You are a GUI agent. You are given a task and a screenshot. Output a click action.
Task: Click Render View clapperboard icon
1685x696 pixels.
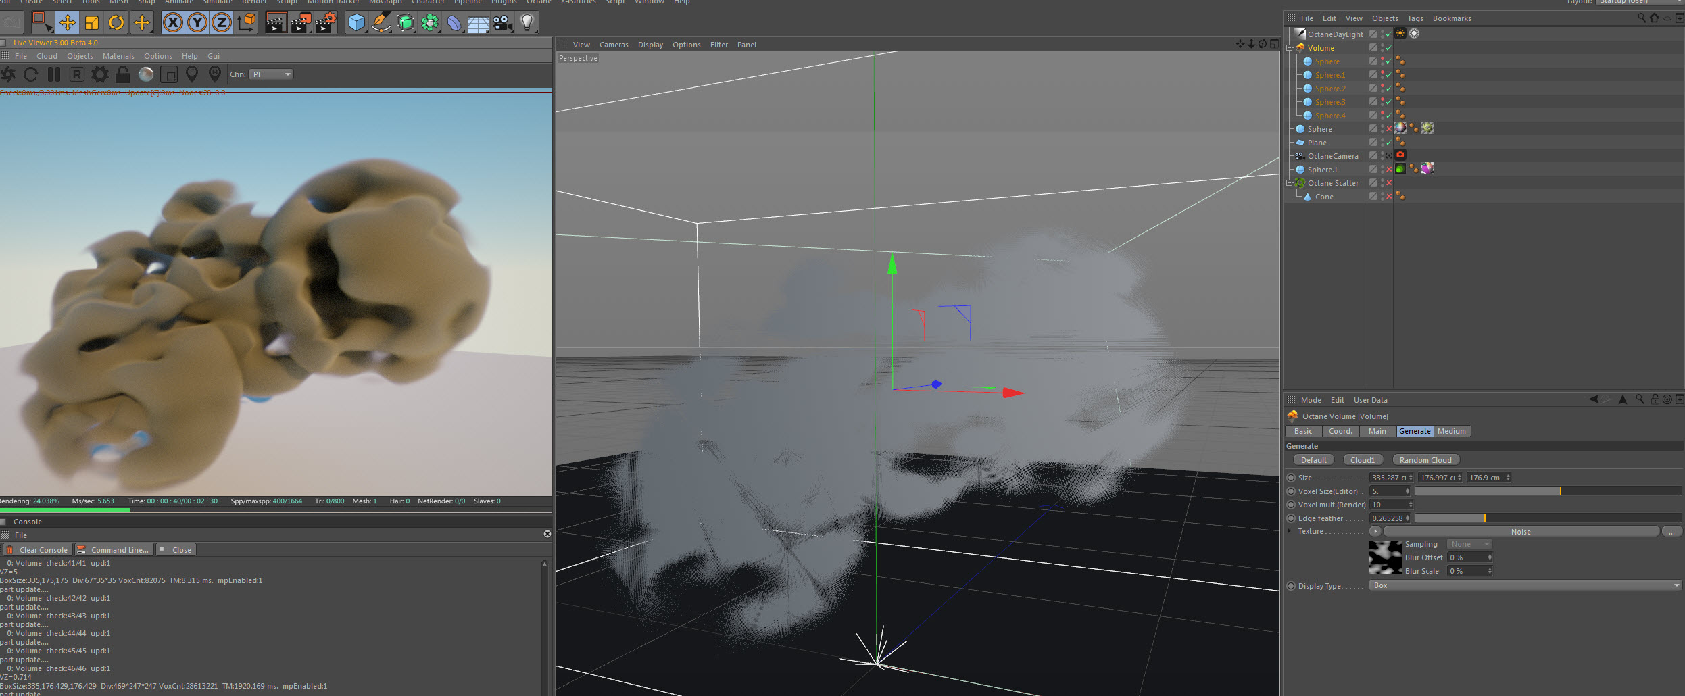pyautogui.click(x=276, y=22)
